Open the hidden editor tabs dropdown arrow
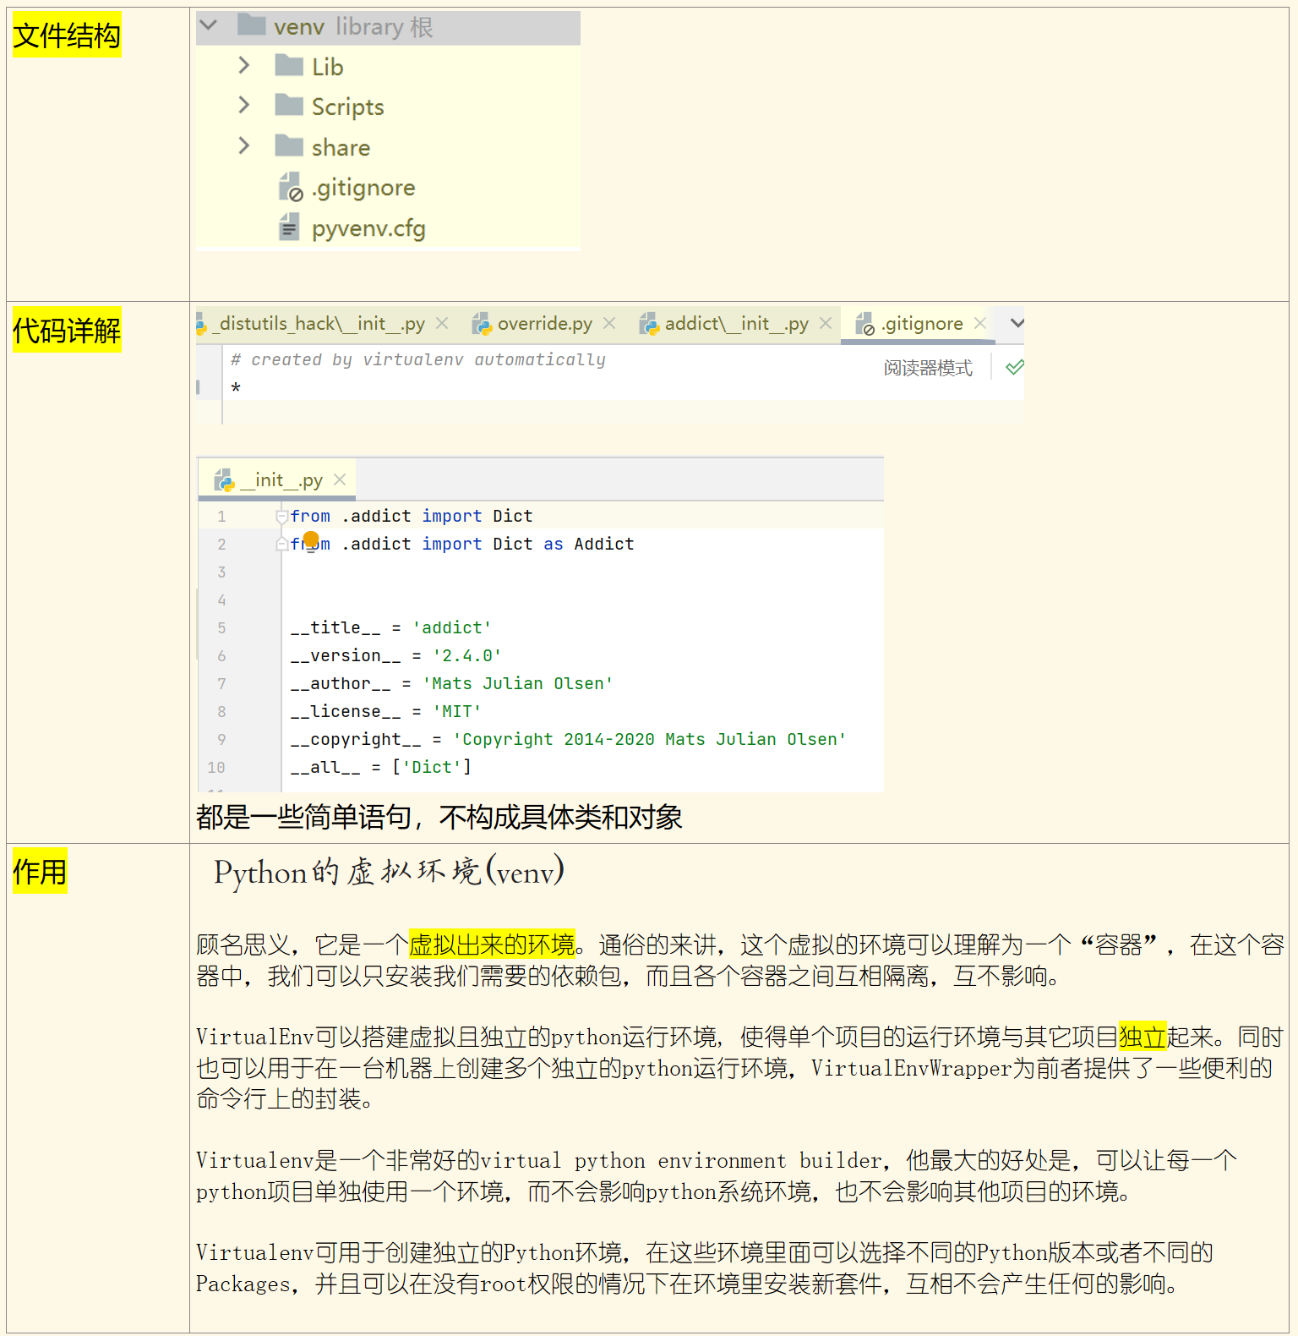This screenshot has height=1336, width=1298. (1017, 323)
